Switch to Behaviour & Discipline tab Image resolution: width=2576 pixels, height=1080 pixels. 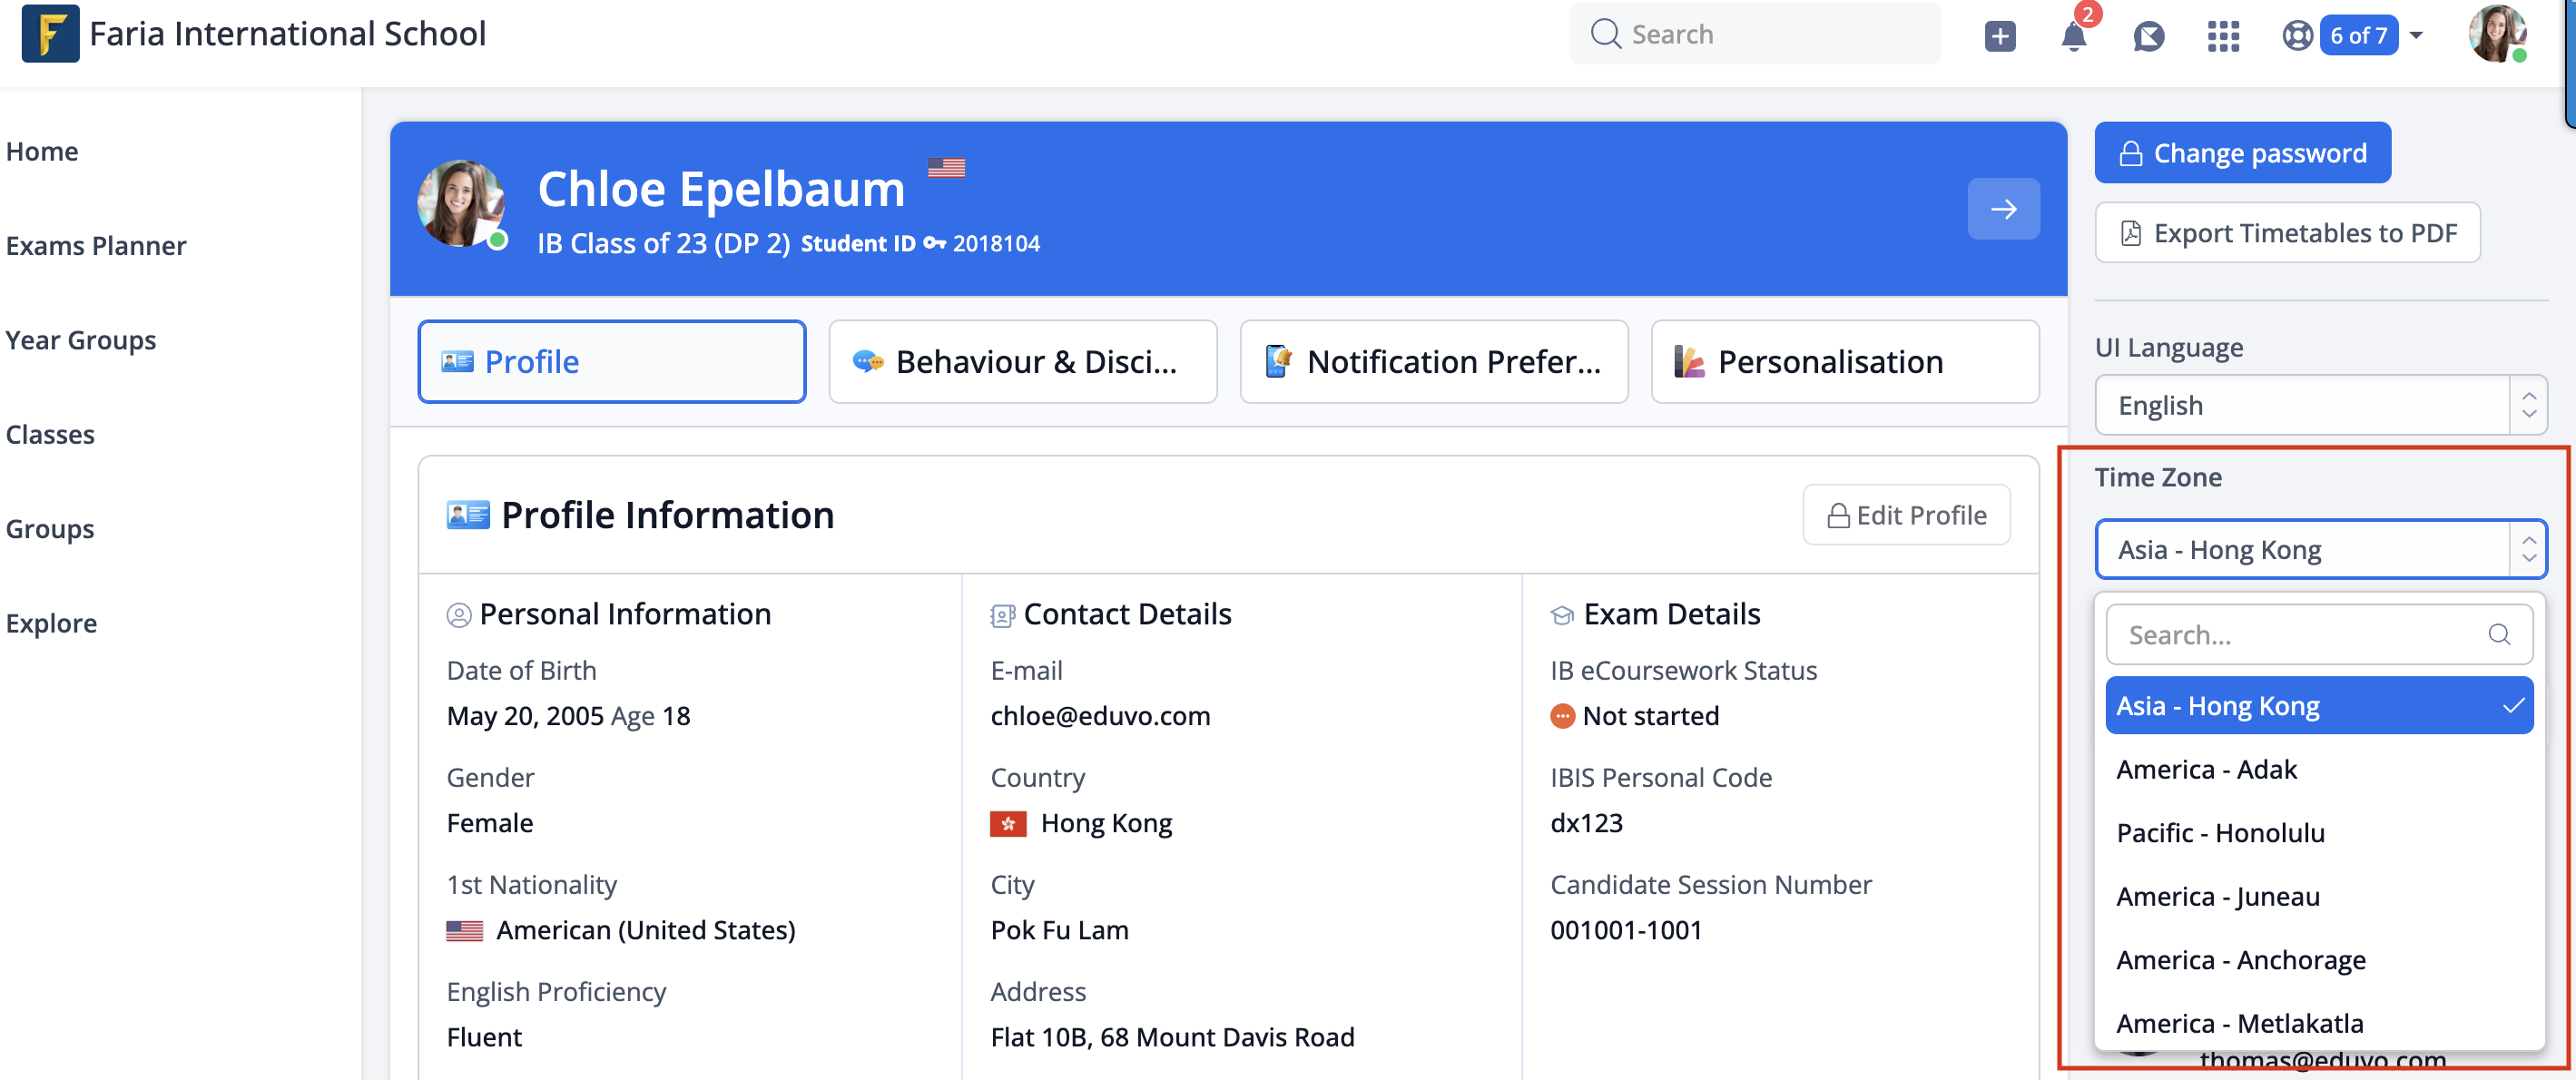coord(1022,362)
